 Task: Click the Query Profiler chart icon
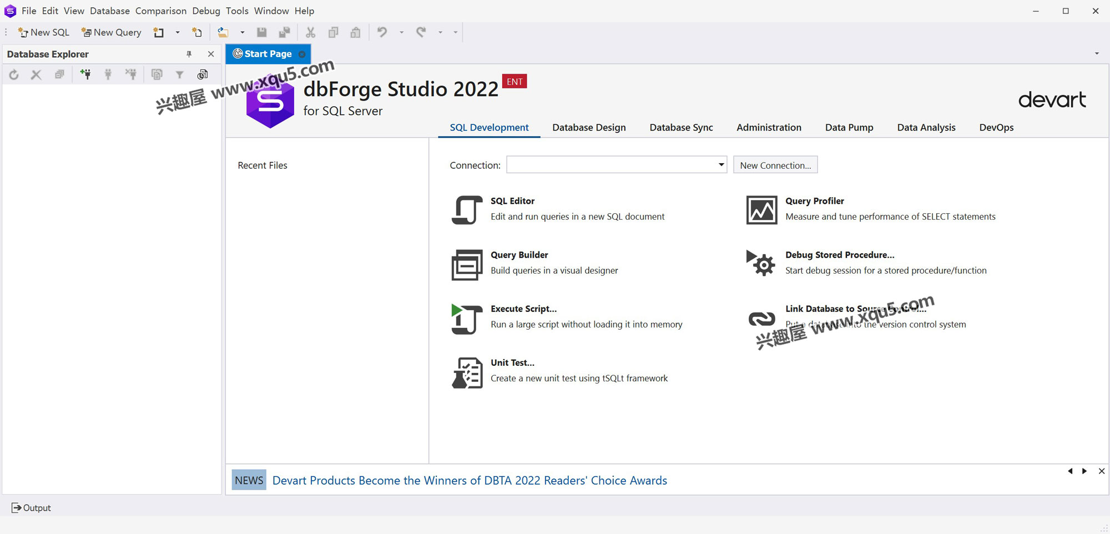tap(761, 210)
